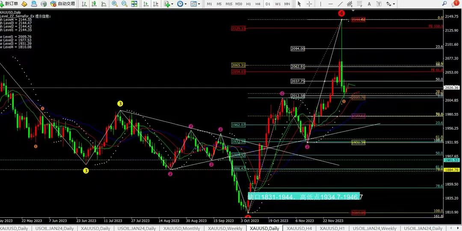Click the 2012.58 price label on chart

[298, 96]
